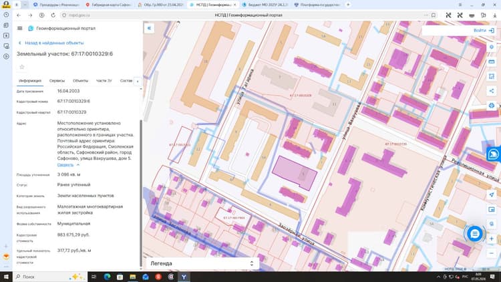Select the measurement ruler tool
This screenshot has height=282, width=501.
492,61
